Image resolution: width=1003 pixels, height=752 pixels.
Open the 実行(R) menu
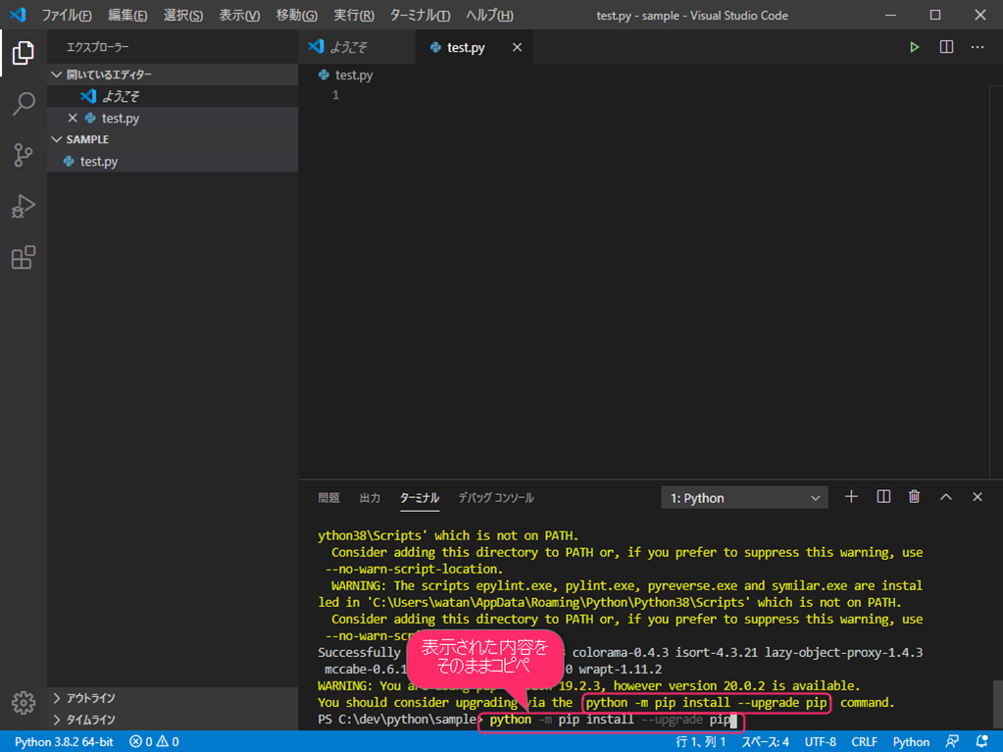pos(354,16)
